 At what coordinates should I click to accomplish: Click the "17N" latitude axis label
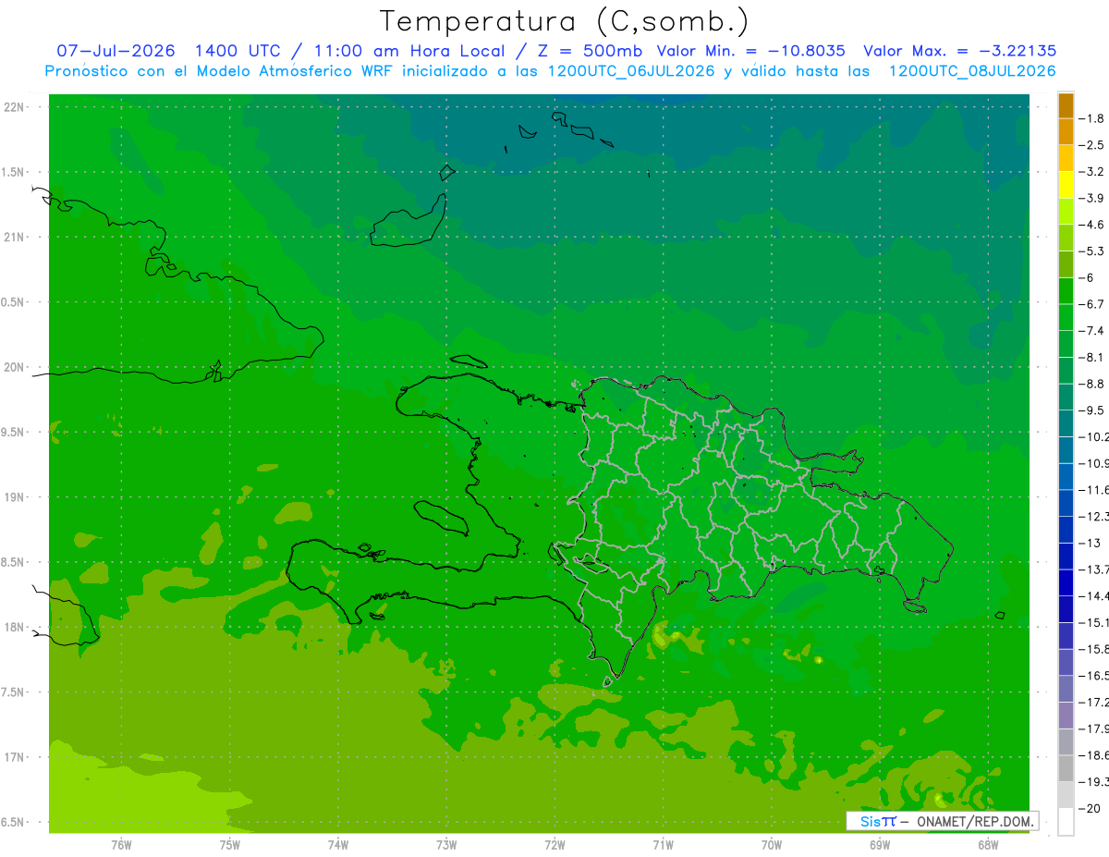pos(15,758)
